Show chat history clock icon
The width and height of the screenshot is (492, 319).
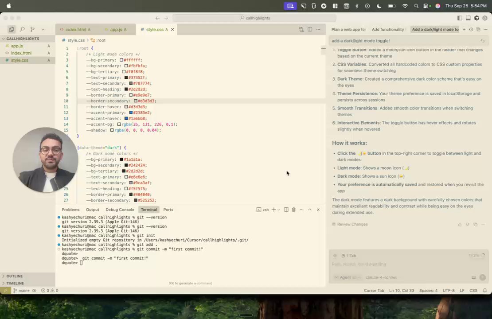[471, 30]
